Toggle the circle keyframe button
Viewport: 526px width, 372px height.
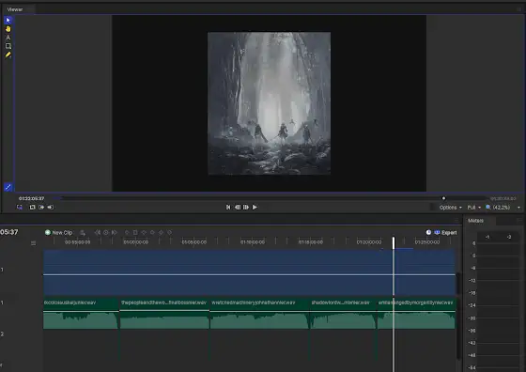pyautogui.click(x=105, y=232)
